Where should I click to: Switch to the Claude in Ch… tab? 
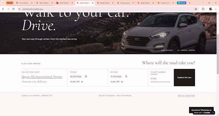coord(165,3)
